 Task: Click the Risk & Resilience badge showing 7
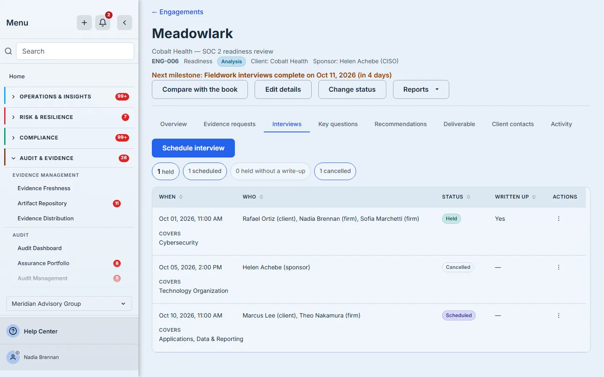click(125, 117)
